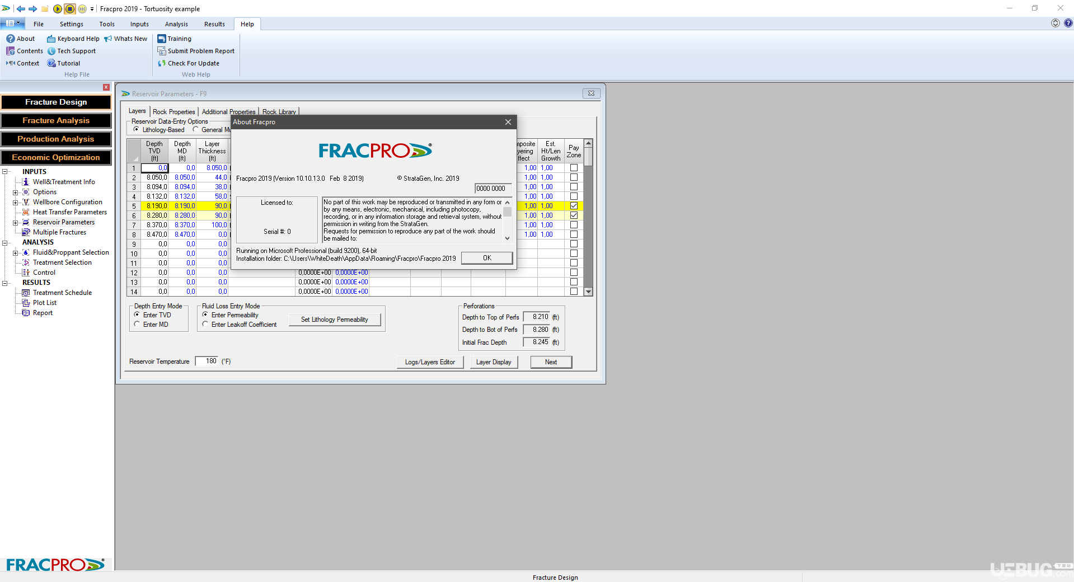The height and width of the screenshot is (582, 1074).
Task: Expand the Options tree node
Action: click(x=16, y=193)
